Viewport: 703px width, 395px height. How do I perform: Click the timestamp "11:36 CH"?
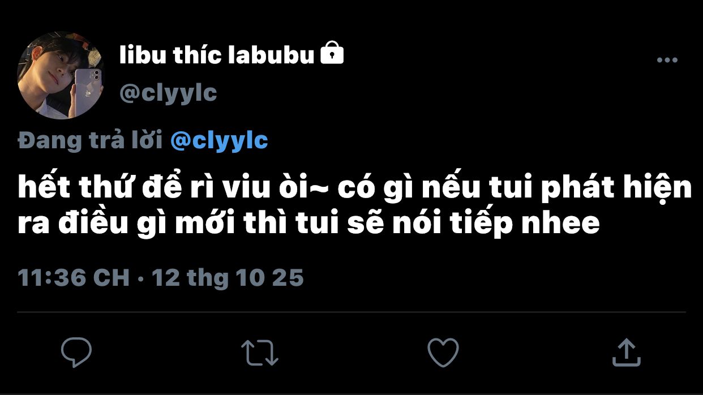(x=74, y=278)
